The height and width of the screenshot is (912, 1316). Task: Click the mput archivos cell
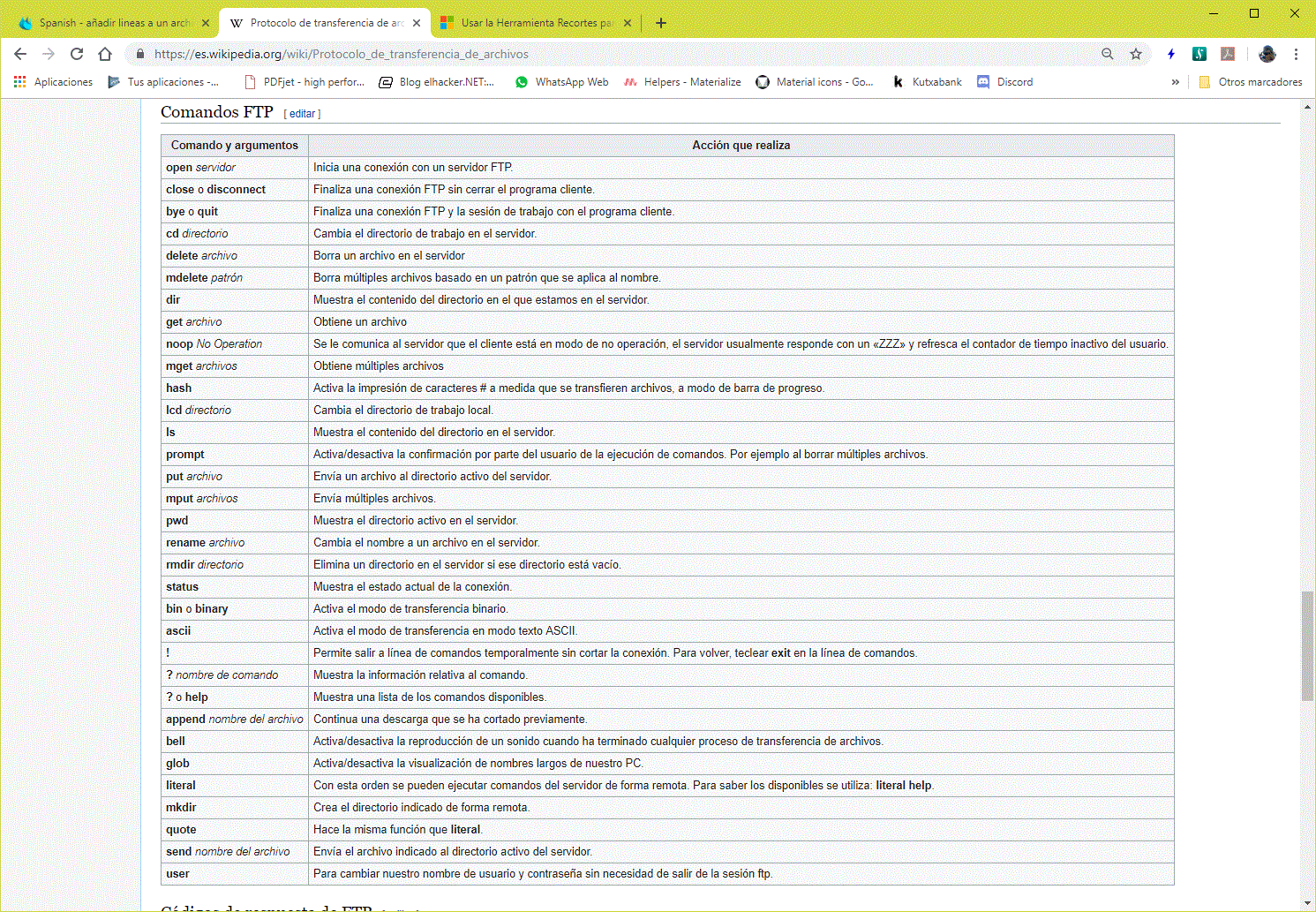point(235,499)
